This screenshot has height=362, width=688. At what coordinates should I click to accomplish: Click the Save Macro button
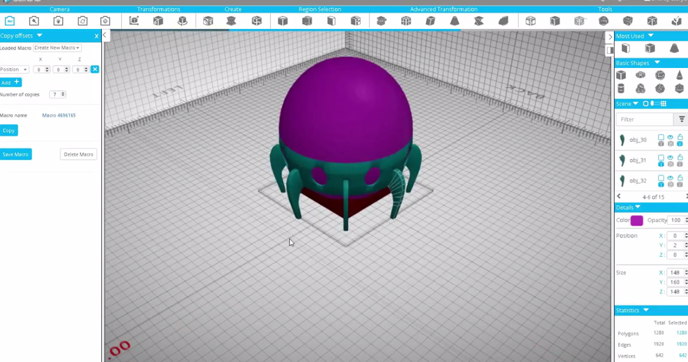[x=15, y=154]
